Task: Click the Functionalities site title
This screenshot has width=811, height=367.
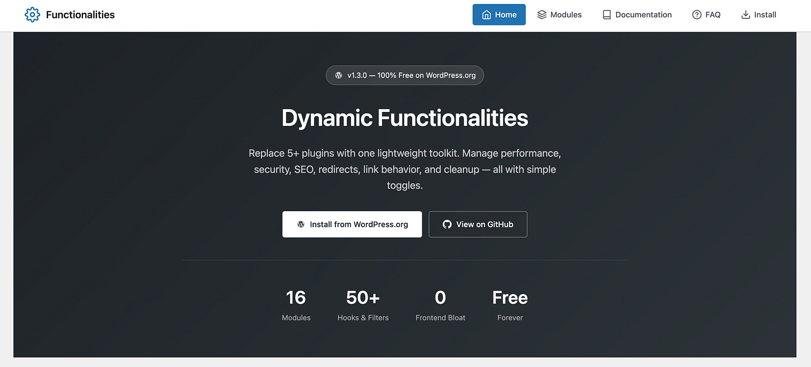Action: [80, 15]
